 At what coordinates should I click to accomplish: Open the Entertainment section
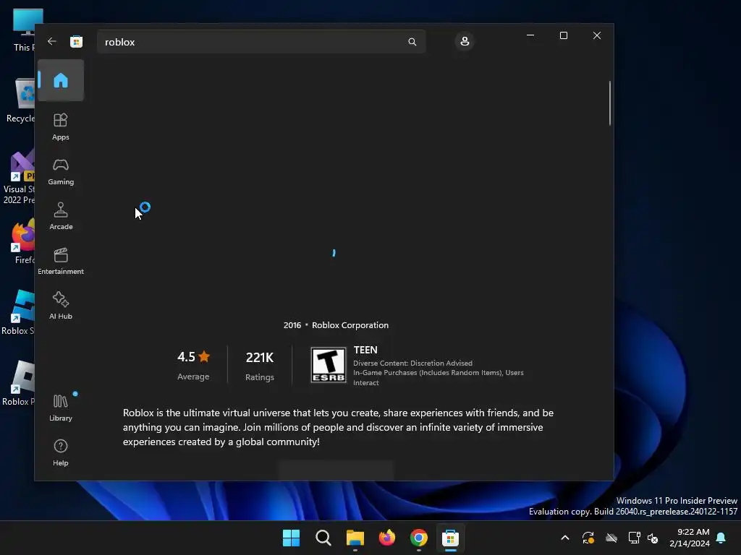(x=61, y=262)
